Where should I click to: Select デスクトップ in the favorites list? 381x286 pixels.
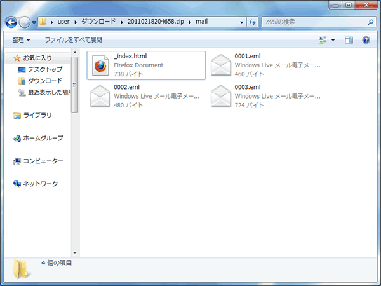44,69
